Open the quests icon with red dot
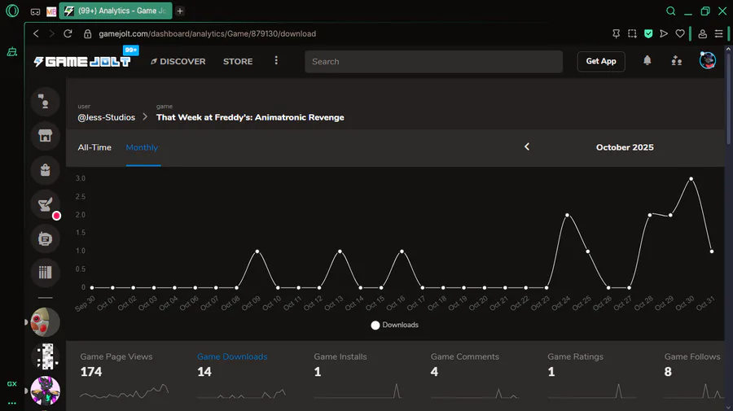Screen dimensions: 733x411 click(x=46, y=204)
